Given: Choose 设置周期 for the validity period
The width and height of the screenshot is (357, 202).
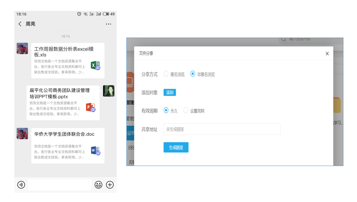Looking at the screenshot, I should pos(186,110).
